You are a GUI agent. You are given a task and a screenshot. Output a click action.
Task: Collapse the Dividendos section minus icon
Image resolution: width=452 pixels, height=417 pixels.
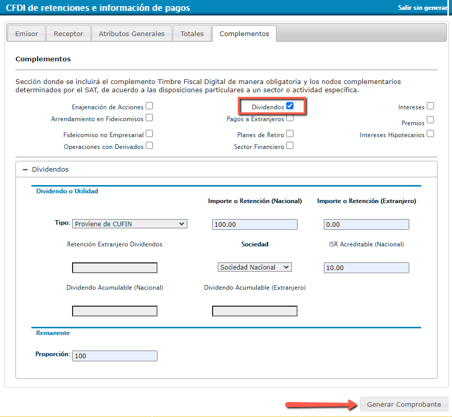25,170
